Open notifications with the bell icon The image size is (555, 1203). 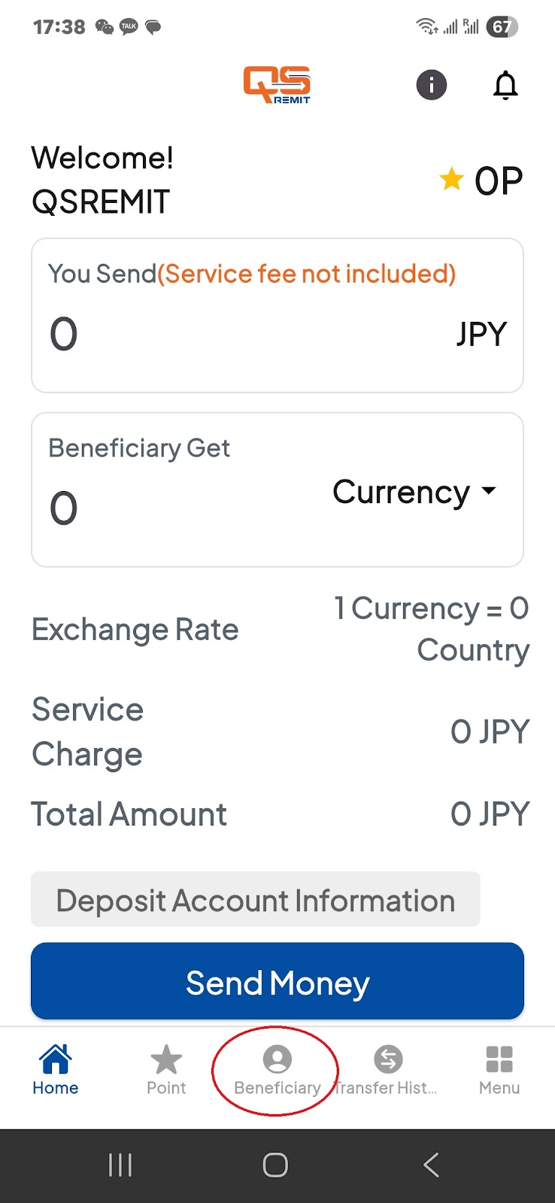click(x=505, y=85)
